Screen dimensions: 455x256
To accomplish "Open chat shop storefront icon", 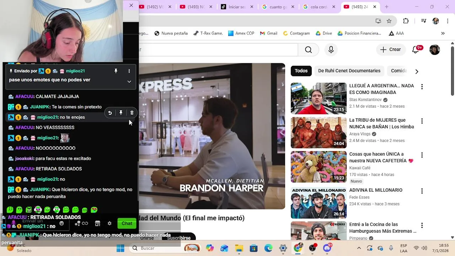I will 97,223.
